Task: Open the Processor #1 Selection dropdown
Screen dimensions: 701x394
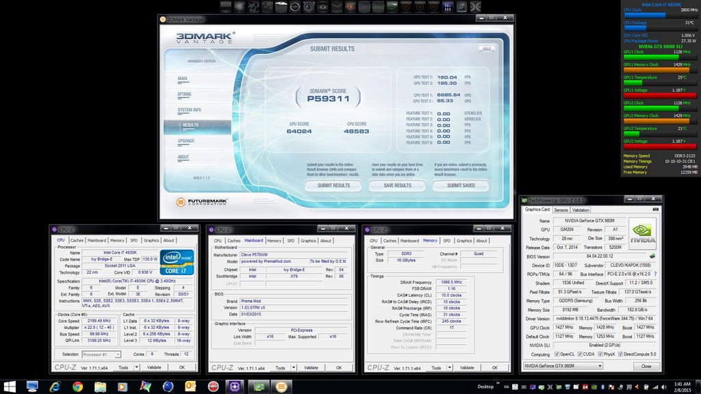Action: 101,354
